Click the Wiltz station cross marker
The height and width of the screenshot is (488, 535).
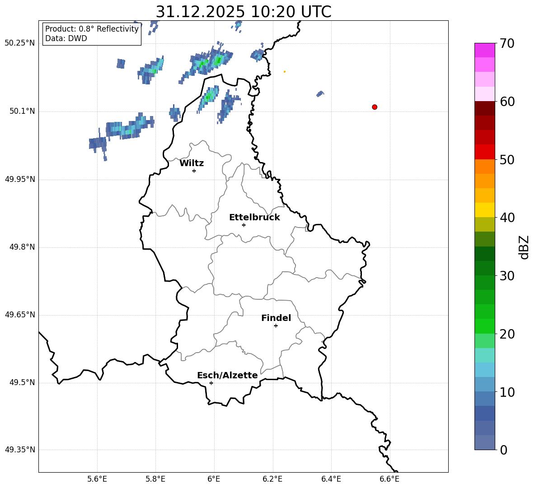[x=194, y=171]
